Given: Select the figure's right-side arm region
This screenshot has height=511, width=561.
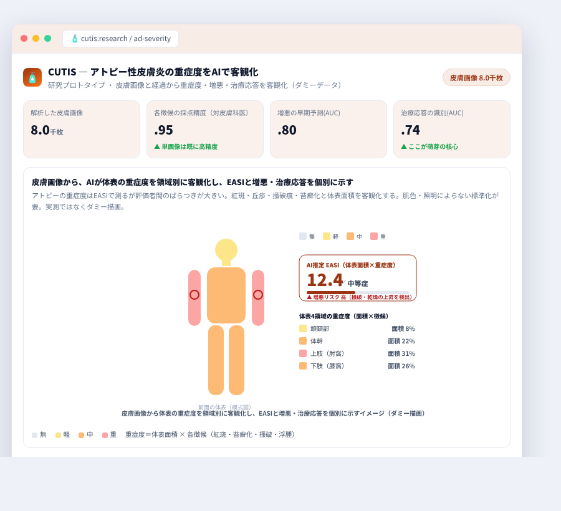Looking at the screenshot, I should 258,298.
